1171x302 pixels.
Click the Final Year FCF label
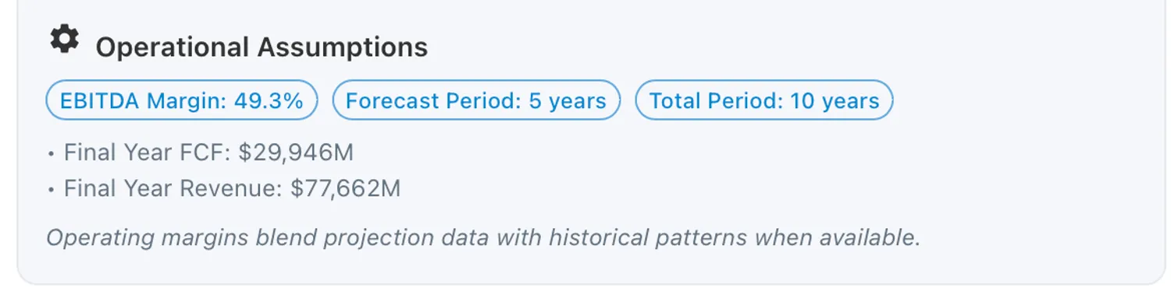(x=148, y=153)
